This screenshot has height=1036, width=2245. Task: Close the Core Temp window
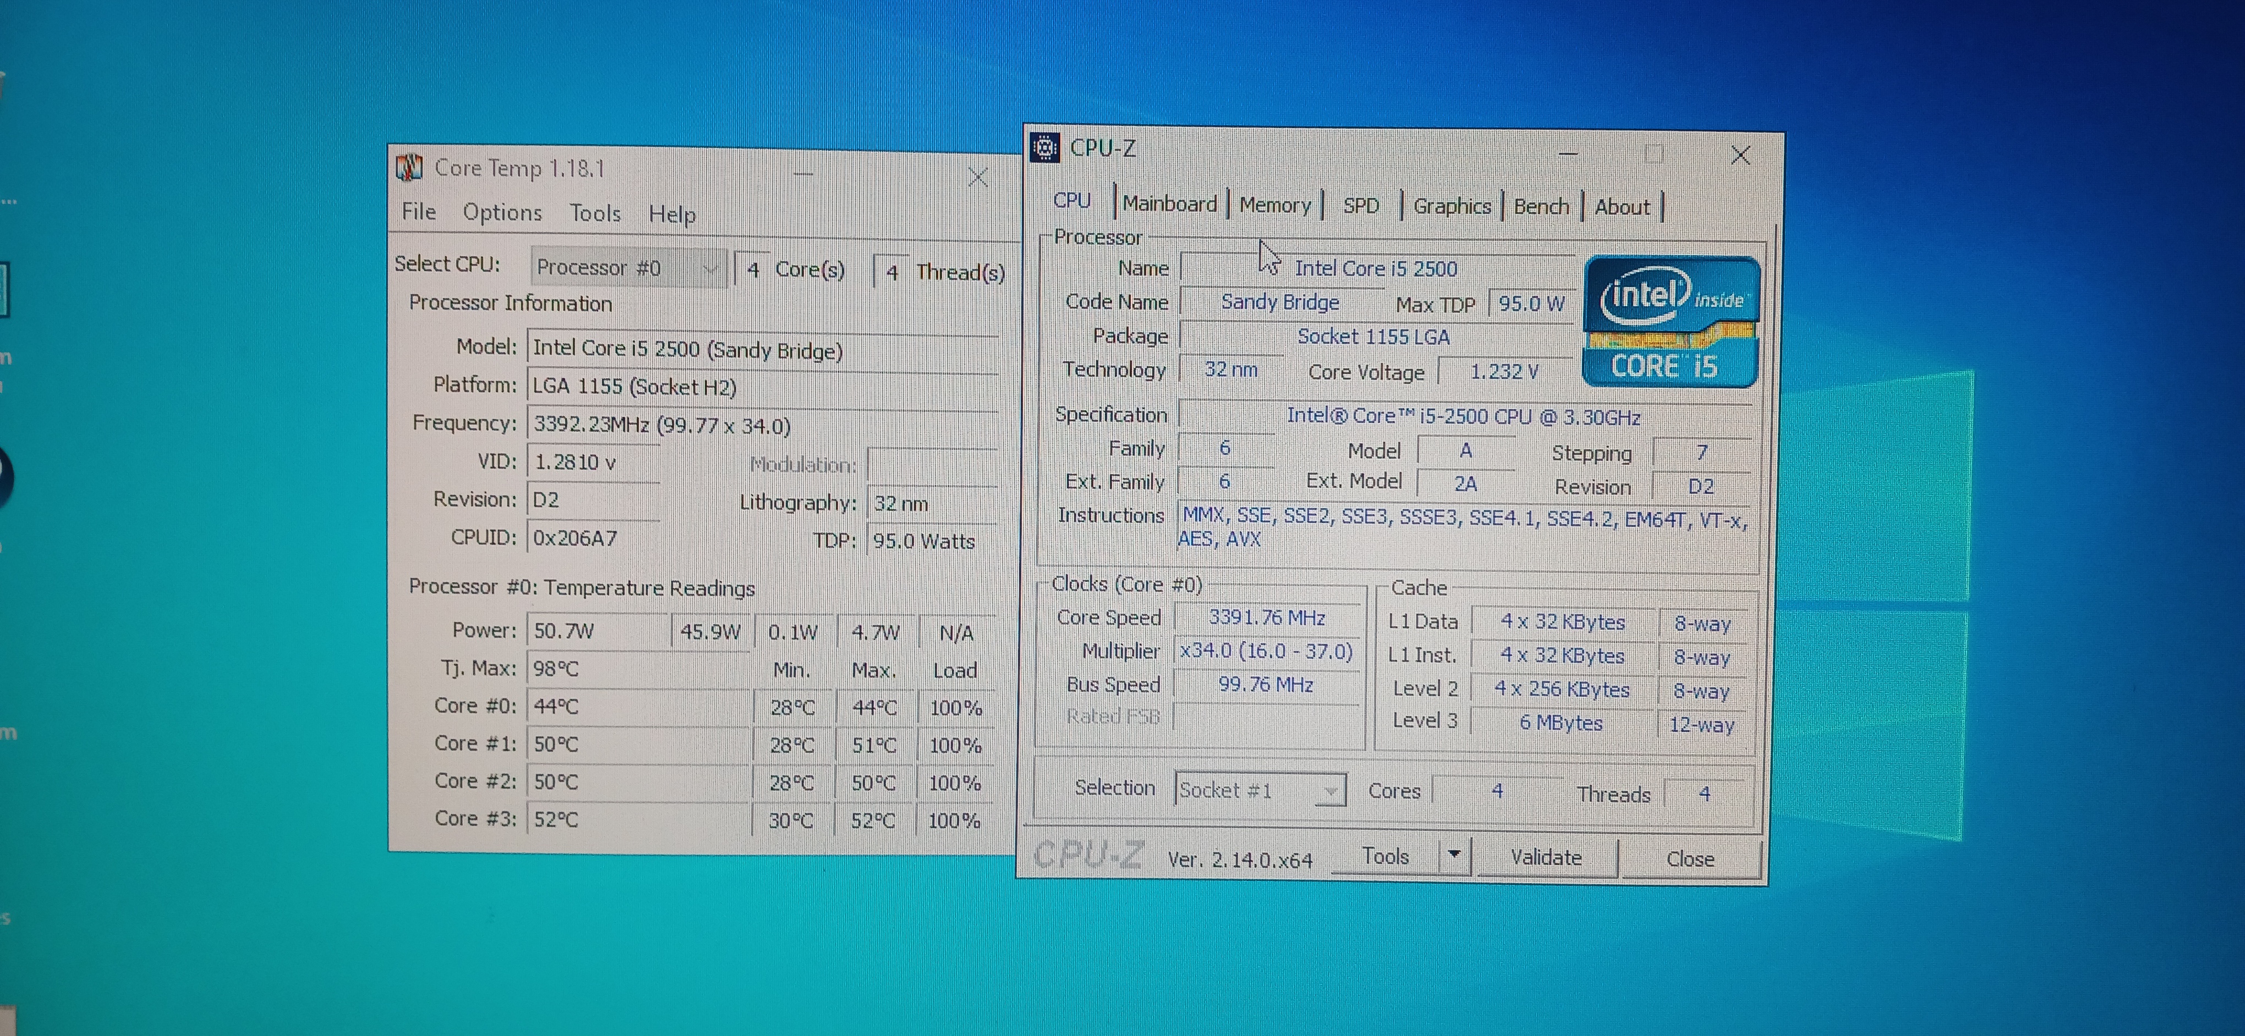tap(978, 178)
